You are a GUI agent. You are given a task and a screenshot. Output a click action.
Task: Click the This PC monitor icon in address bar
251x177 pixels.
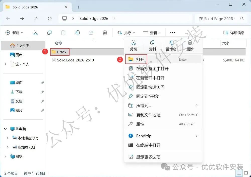pyautogui.click(x=65, y=18)
